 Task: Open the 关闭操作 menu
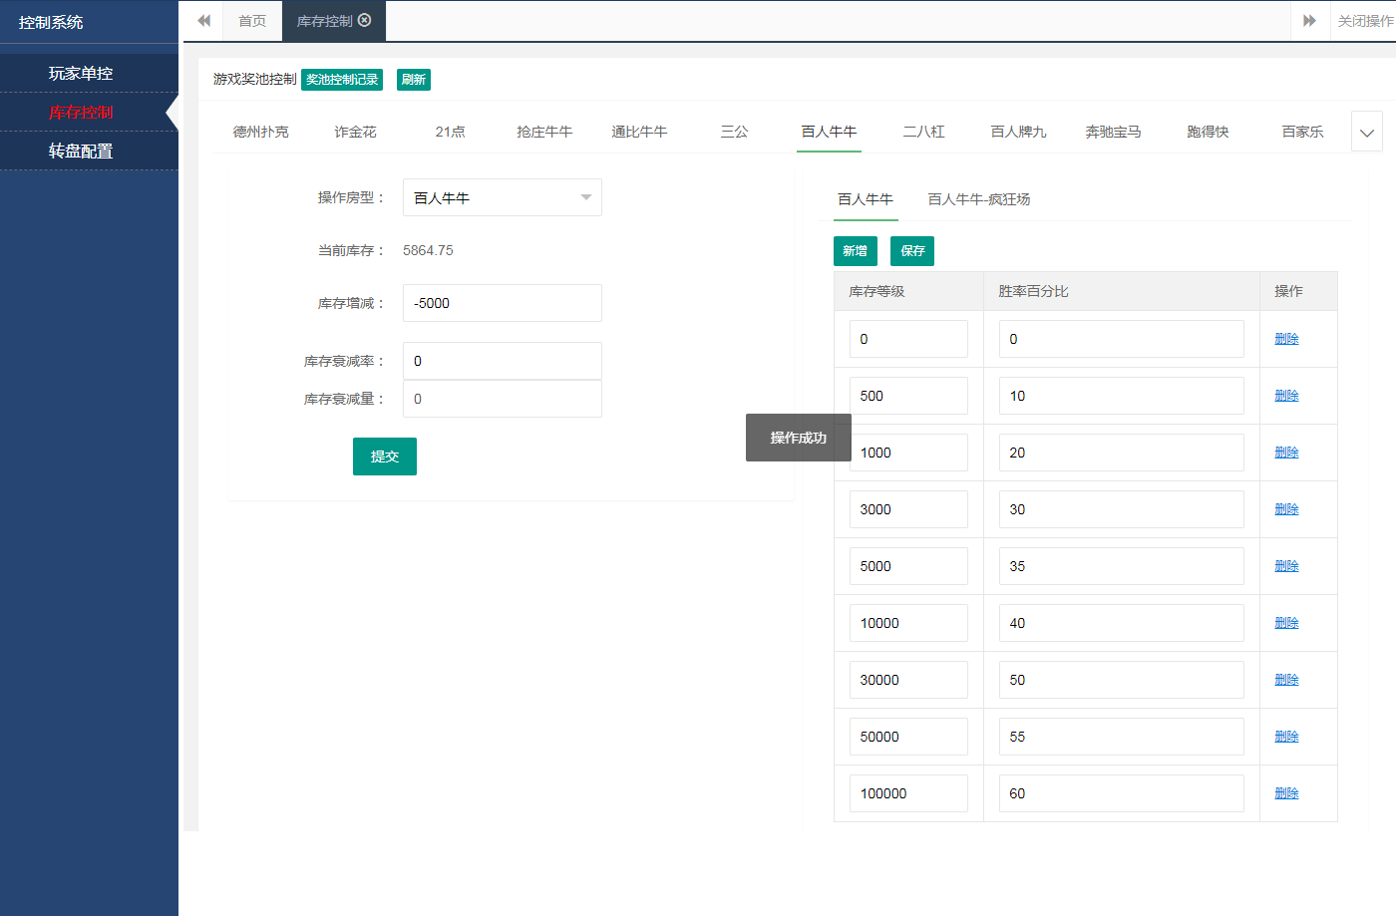tap(1364, 21)
